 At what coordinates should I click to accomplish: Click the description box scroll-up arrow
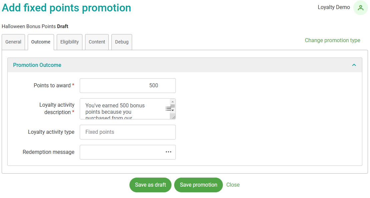click(172, 101)
